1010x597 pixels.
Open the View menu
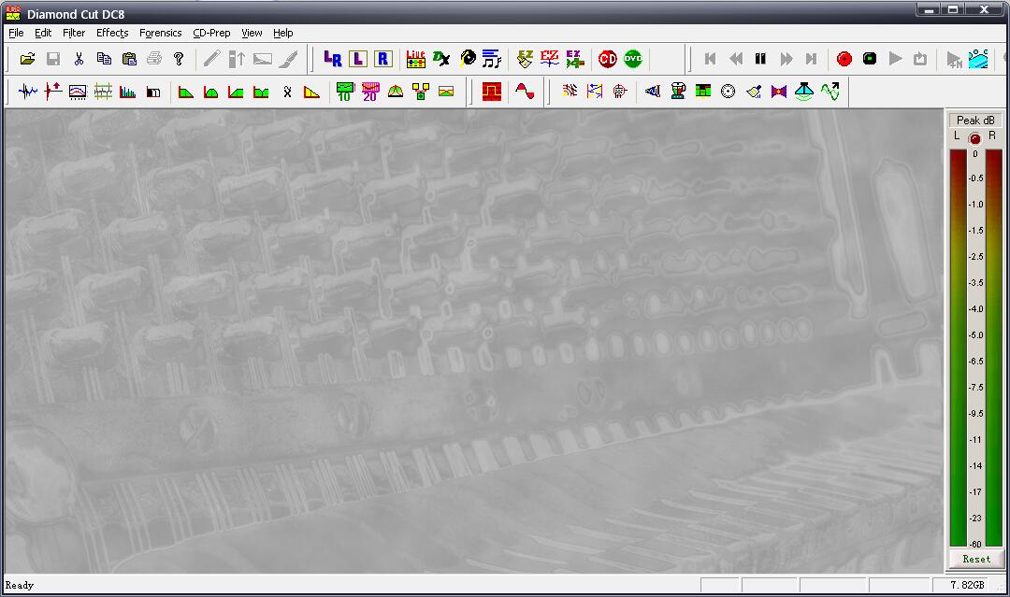click(252, 33)
